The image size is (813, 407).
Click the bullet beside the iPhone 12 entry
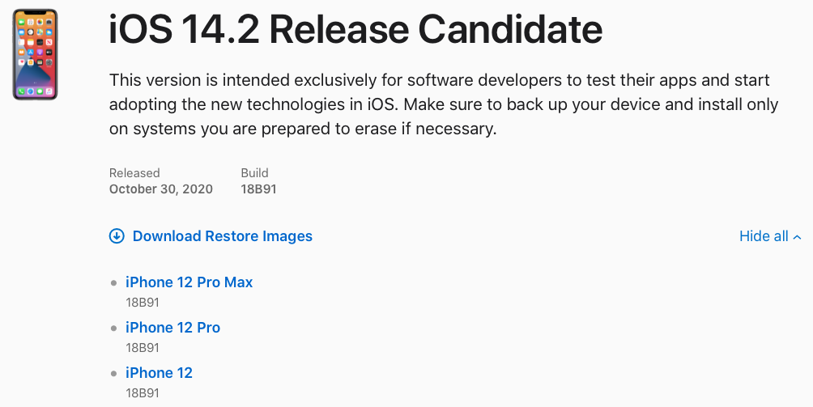114,373
